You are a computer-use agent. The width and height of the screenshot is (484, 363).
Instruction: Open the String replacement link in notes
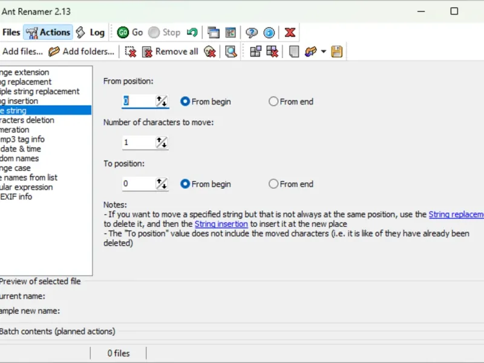456,215
